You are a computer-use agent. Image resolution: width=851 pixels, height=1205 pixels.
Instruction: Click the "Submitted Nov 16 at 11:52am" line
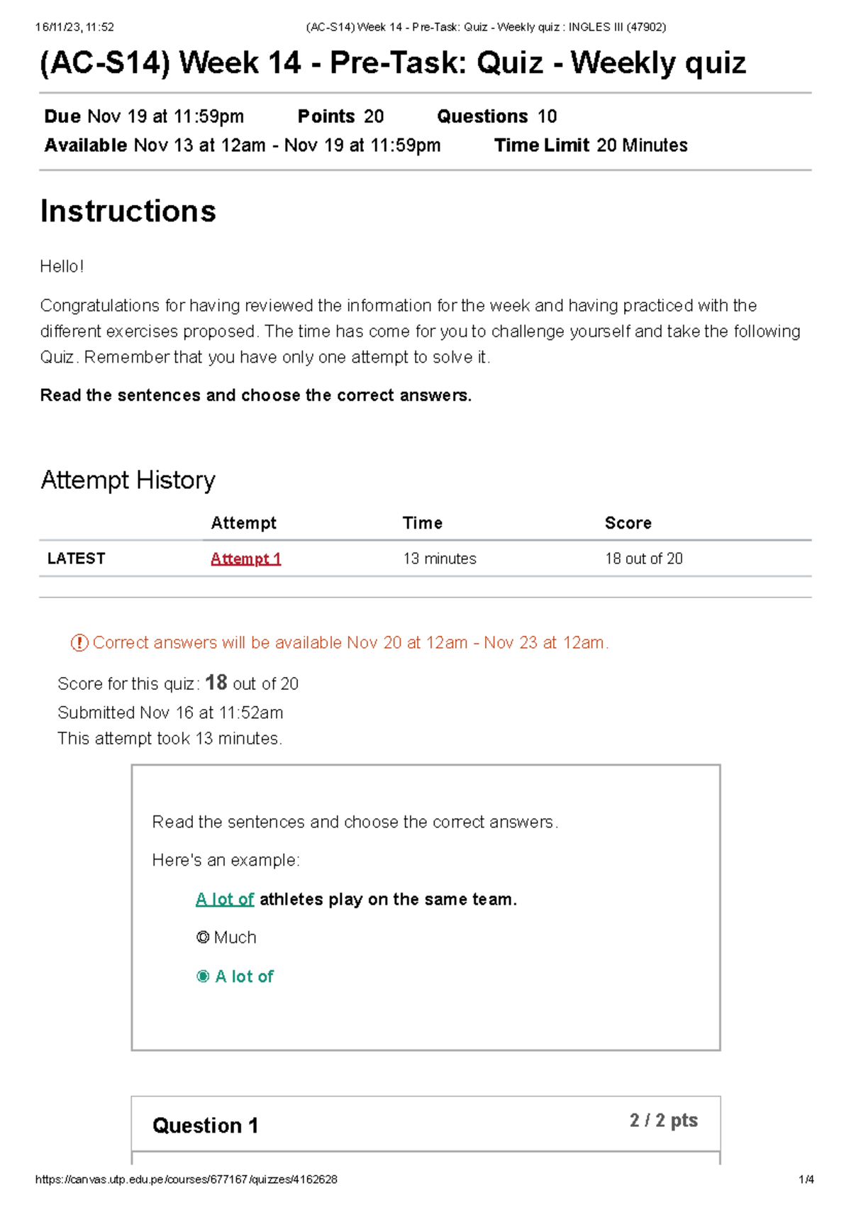170,712
